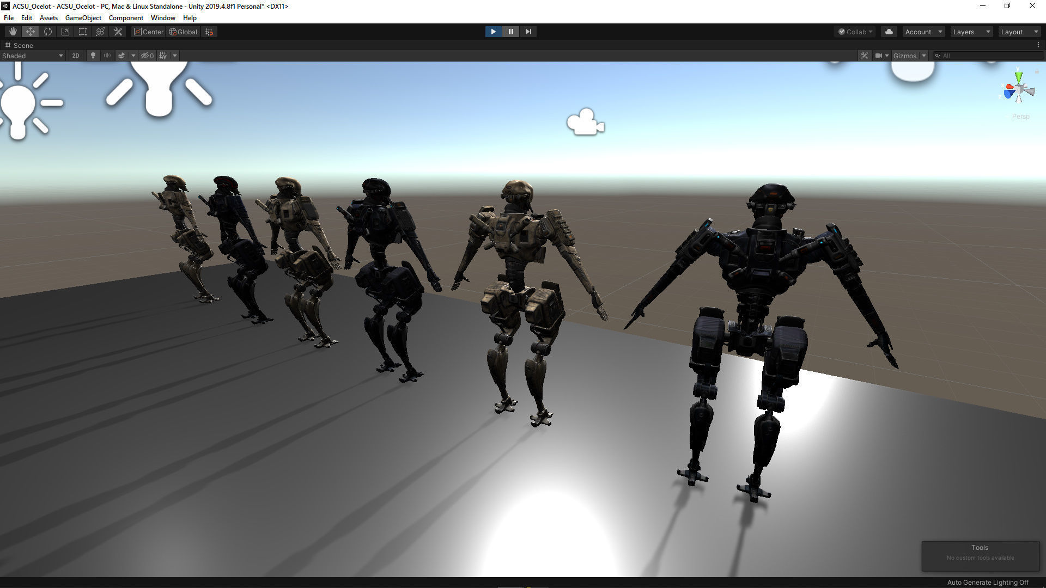Image resolution: width=1046 pixels, height=588 pixels.
Task: Open the Layout dropdown
Action: tap(1019, 32)
